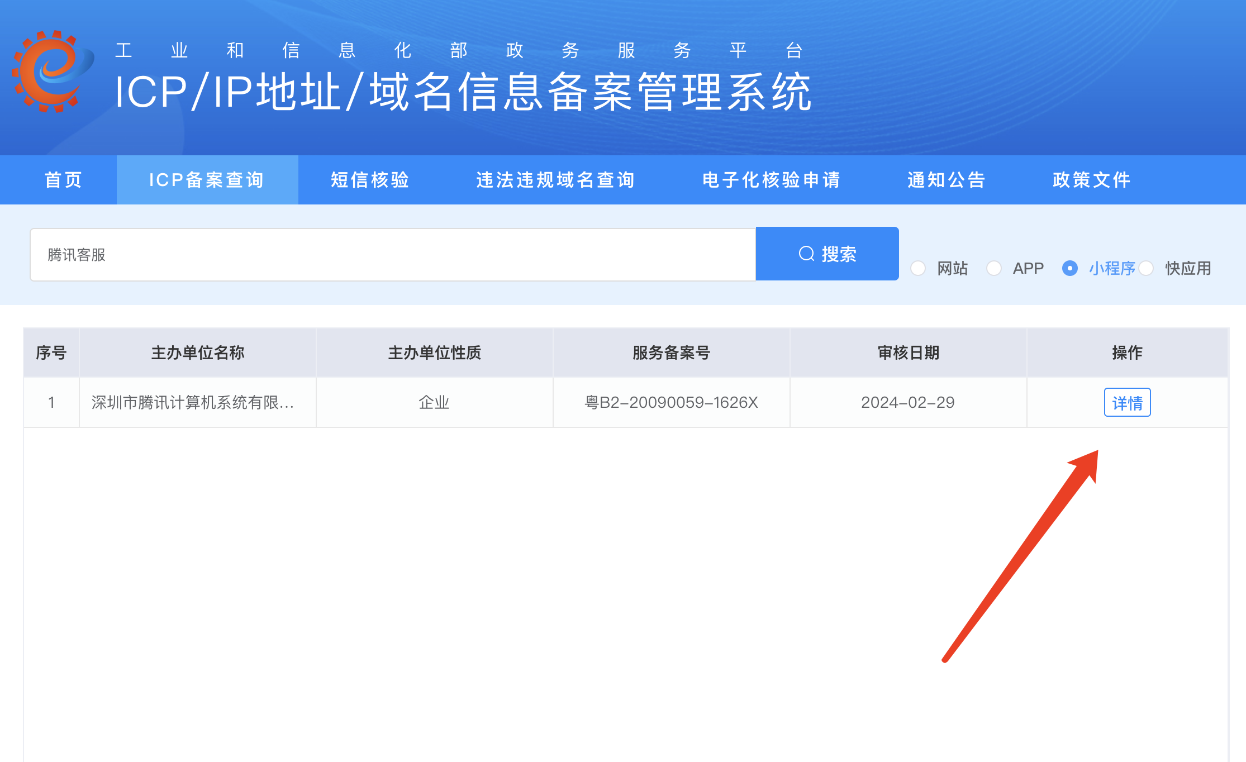The image size is (1246, 762).
Task: Open the 通知公告 tab
Action: [x=946, y=180]
